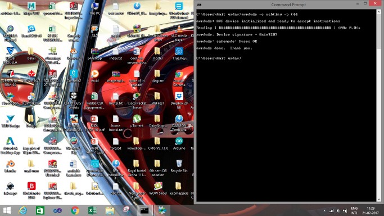
Task: Switch input language via ENG INTL
Action: pos(354,210)
